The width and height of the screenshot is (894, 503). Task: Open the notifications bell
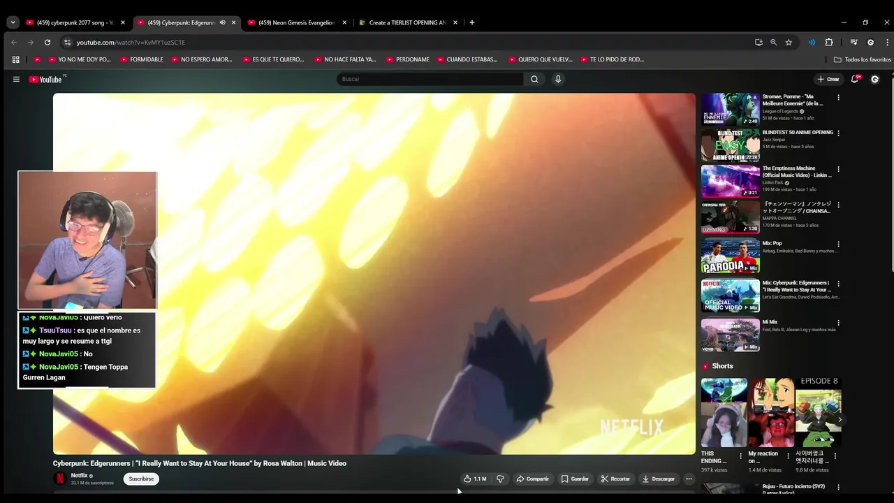point(854,79)
